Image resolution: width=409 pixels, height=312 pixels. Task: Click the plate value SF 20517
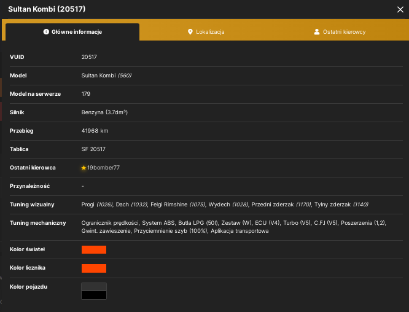93,149
